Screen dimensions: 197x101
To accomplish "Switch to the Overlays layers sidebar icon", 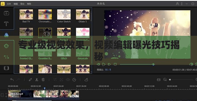I will [x=6, y=46].
